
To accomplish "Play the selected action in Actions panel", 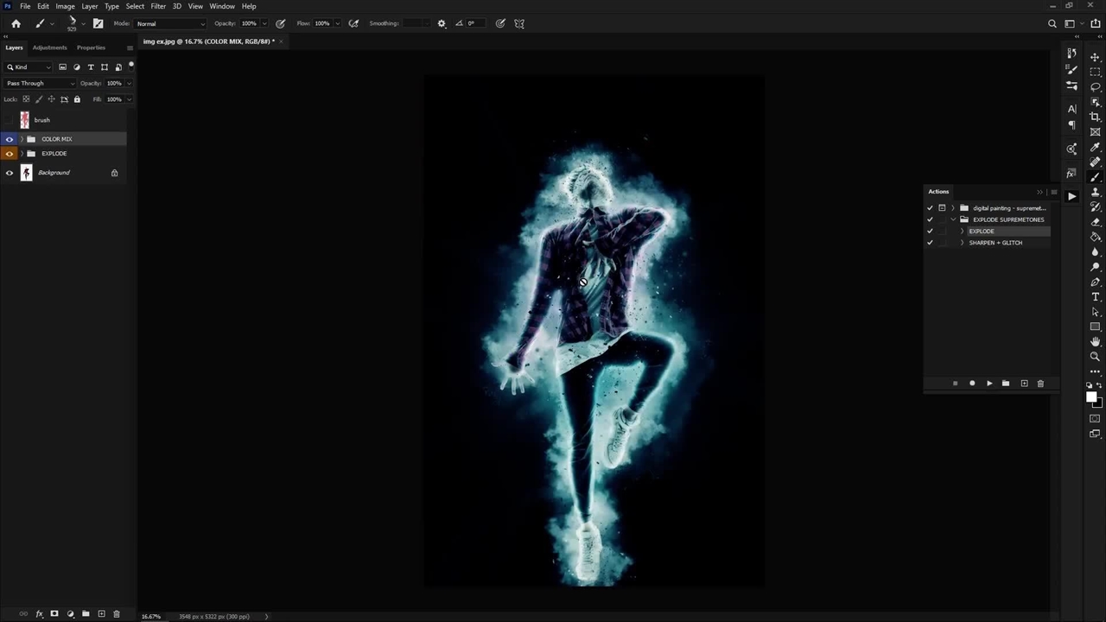I will [x=989, y=384].
